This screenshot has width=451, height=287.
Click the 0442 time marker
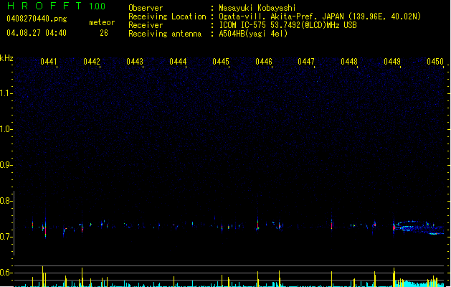pos(92,62)
